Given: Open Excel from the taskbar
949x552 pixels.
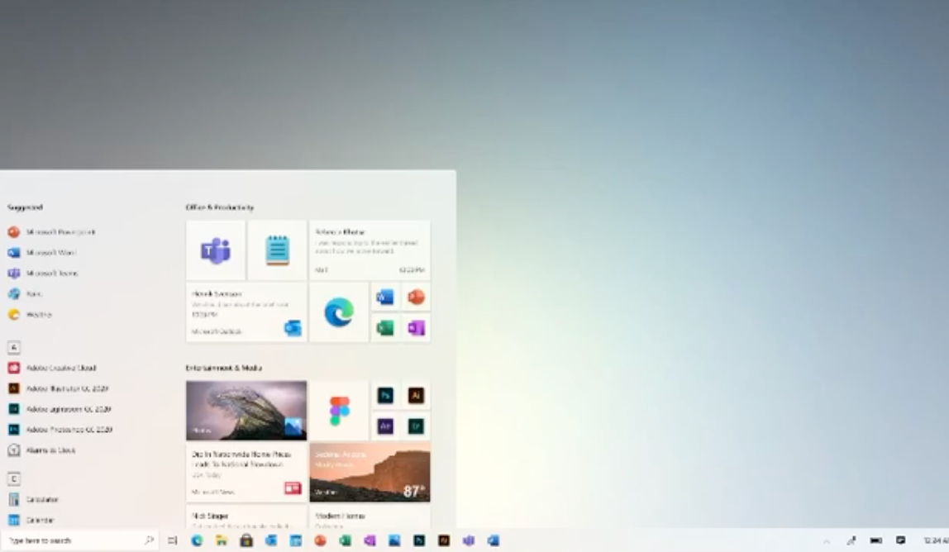Looking at the screenshot, I should (x=345, y=540).
